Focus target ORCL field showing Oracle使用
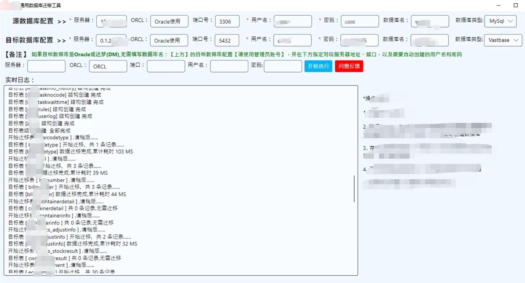 [169, 40]
